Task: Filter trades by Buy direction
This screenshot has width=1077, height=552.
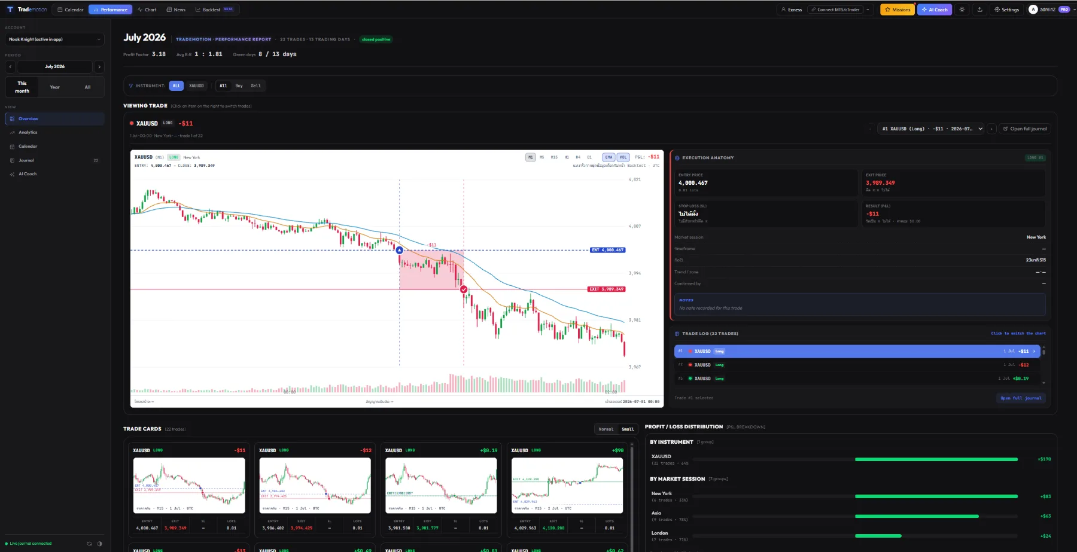Action: [239, 86]
